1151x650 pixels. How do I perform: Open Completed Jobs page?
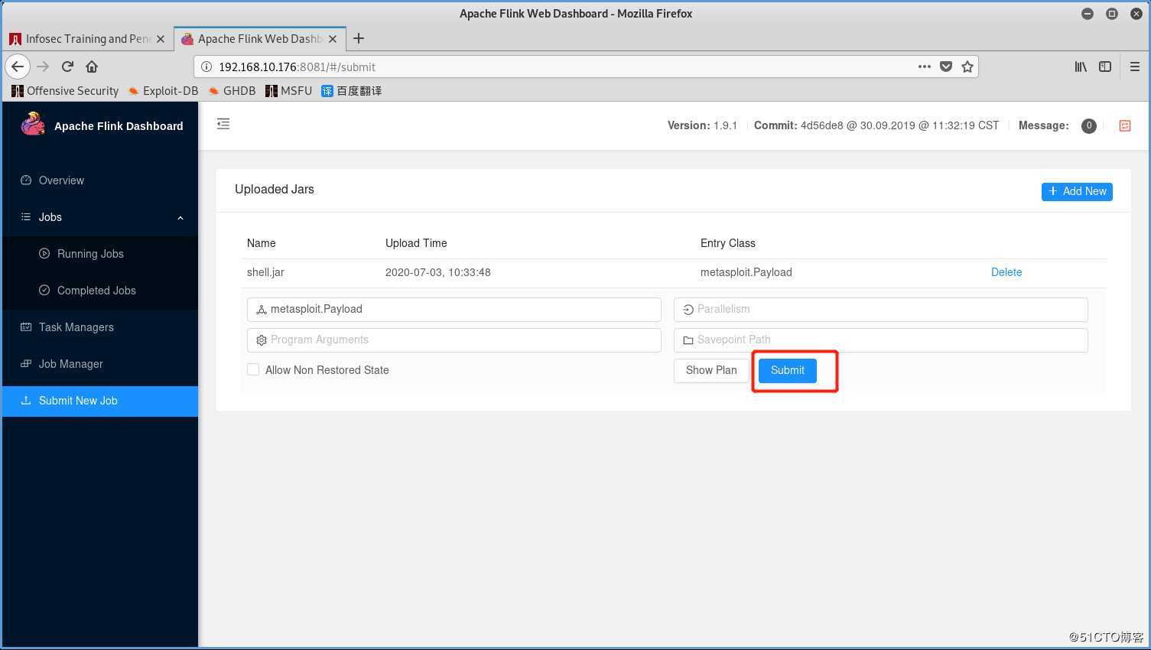point(100,291)
